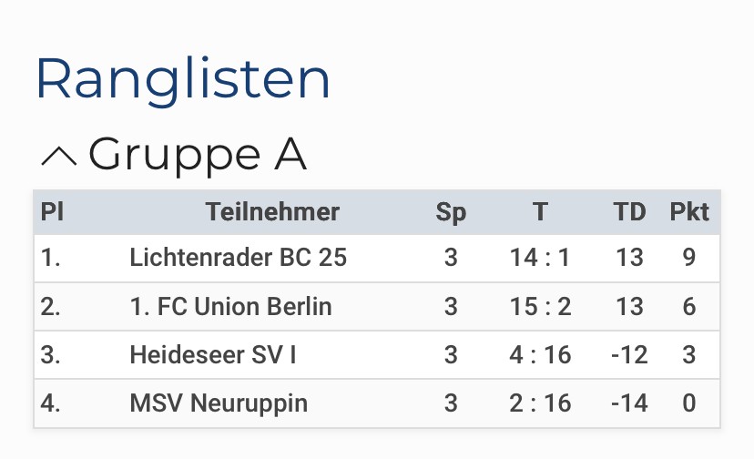Click the T goals column header
The width and height of the screenshot is (754, 459).
(x=540, y=212)
